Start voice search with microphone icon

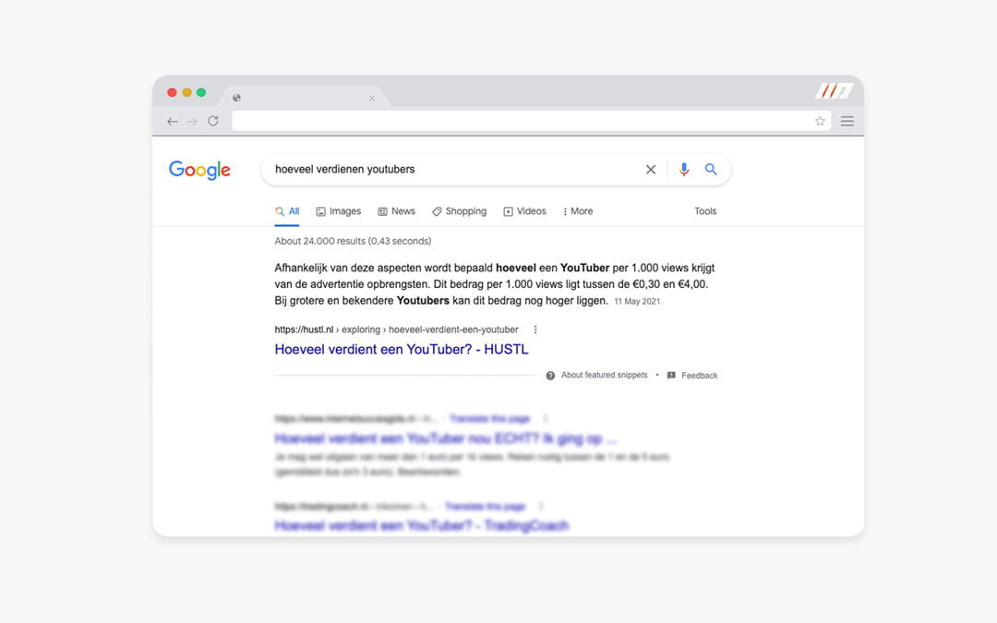point(683,169)
